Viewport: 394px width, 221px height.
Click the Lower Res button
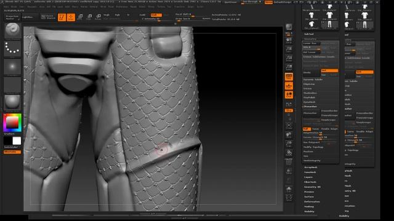(x=312, y=43)
